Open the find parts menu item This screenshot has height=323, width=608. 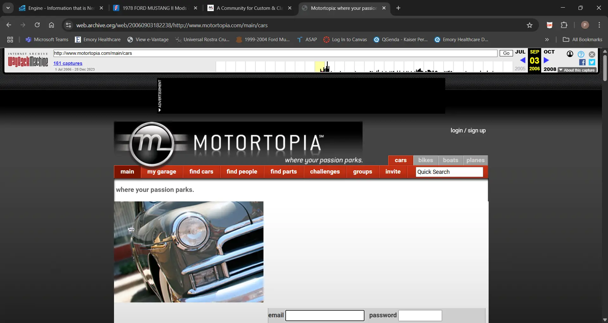click(x=284, y=172)
